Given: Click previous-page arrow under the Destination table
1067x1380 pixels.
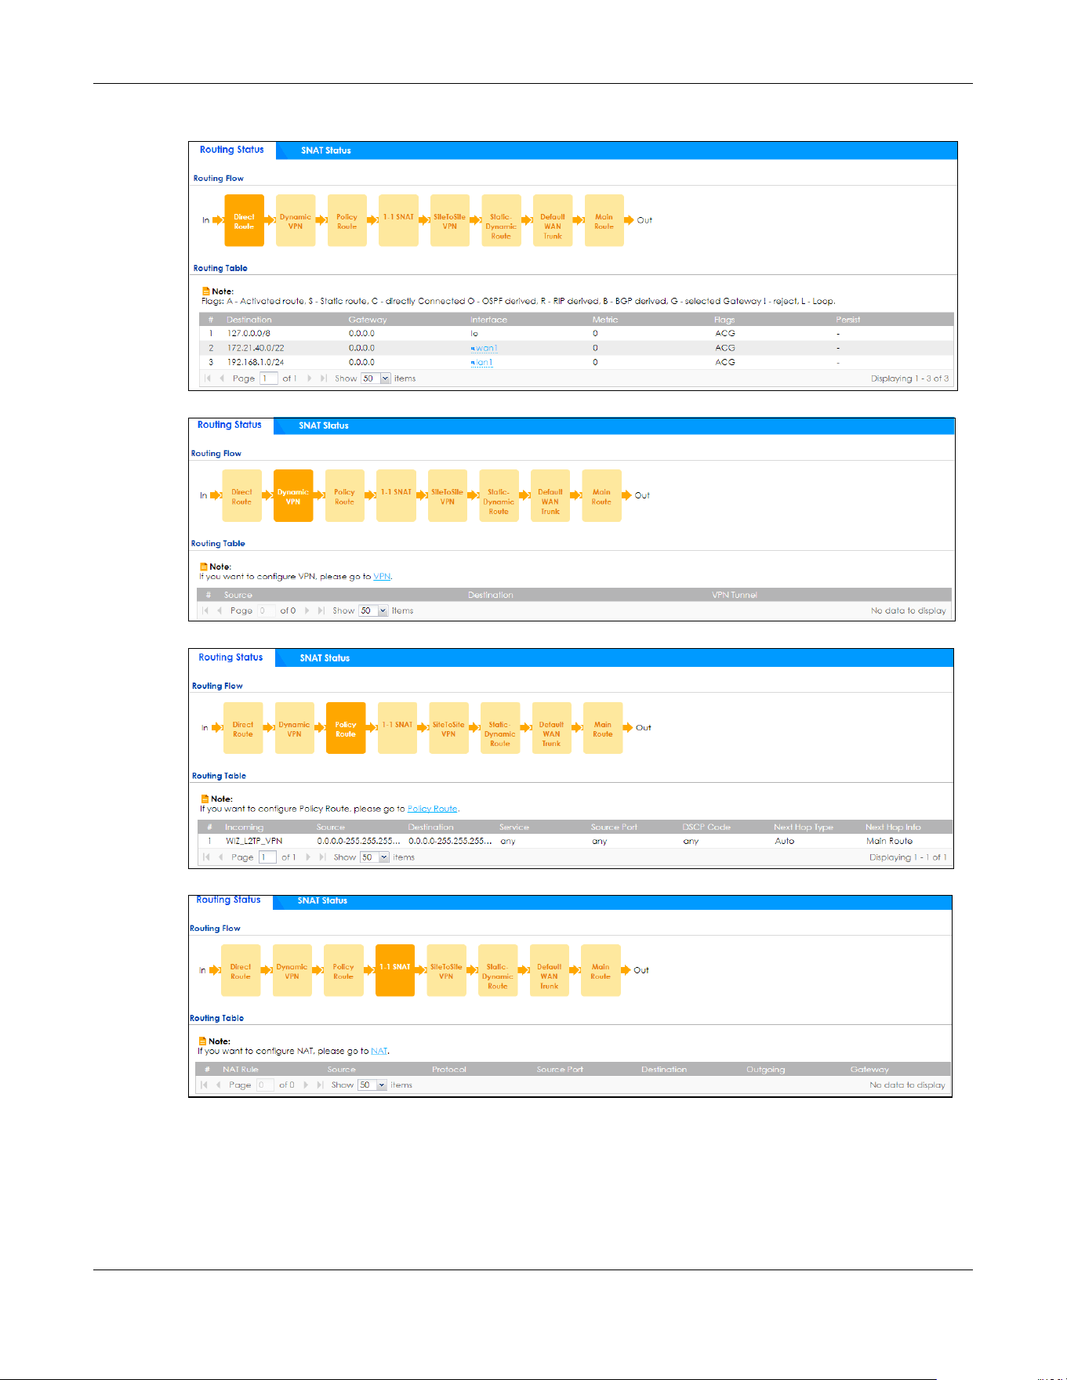Looking at the screenshot, I should 222,379.
